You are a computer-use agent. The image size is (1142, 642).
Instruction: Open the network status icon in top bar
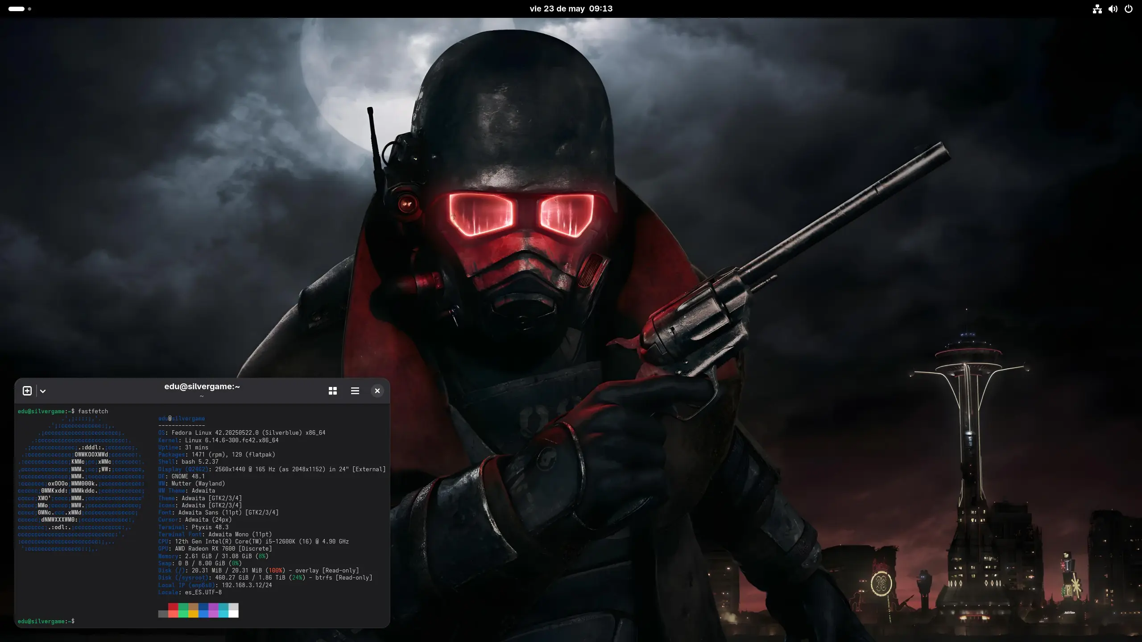click(1097, 9)
